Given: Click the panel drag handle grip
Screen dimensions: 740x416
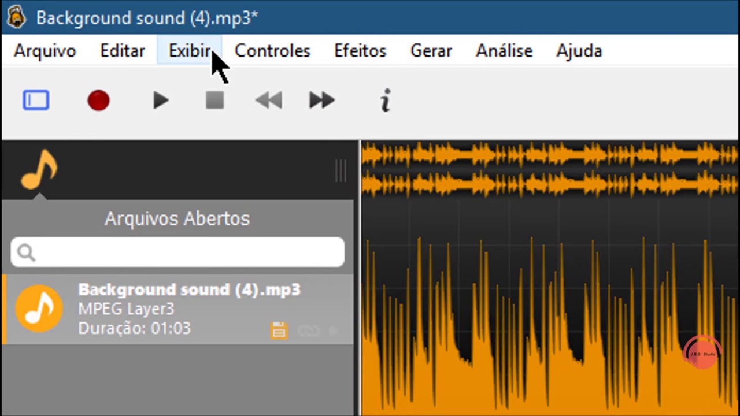Looking at the screenshot, I should click(341, 171).
